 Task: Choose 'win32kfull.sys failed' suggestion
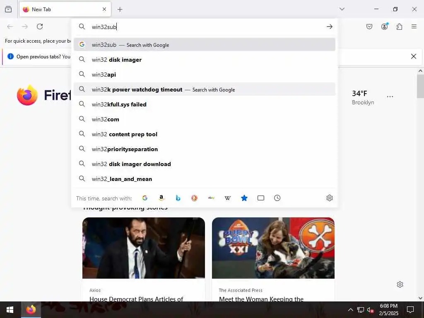tap(205, 104)
